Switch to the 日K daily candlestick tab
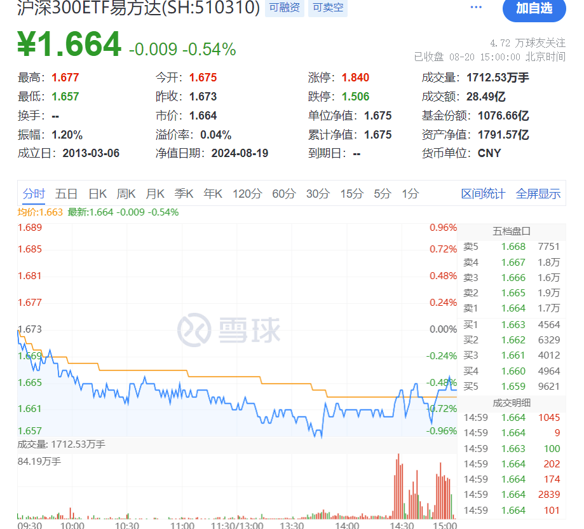Viewport: 584px width, 529px height. click(97, 194)
